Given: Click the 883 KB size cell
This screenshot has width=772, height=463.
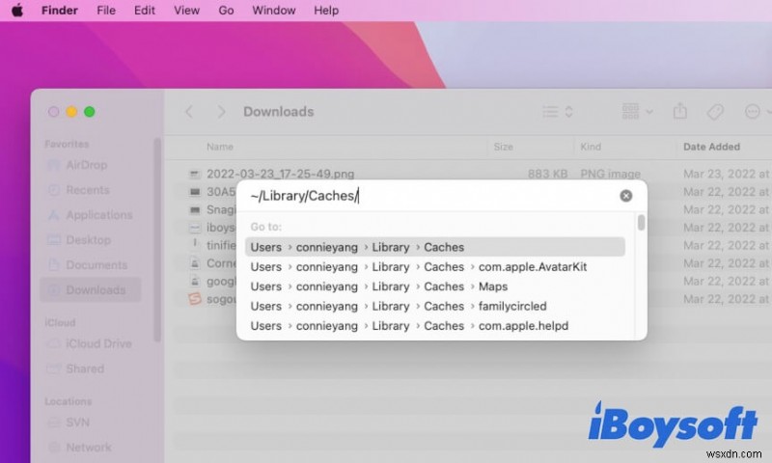Looking at the screenshot, I should 547,174.
